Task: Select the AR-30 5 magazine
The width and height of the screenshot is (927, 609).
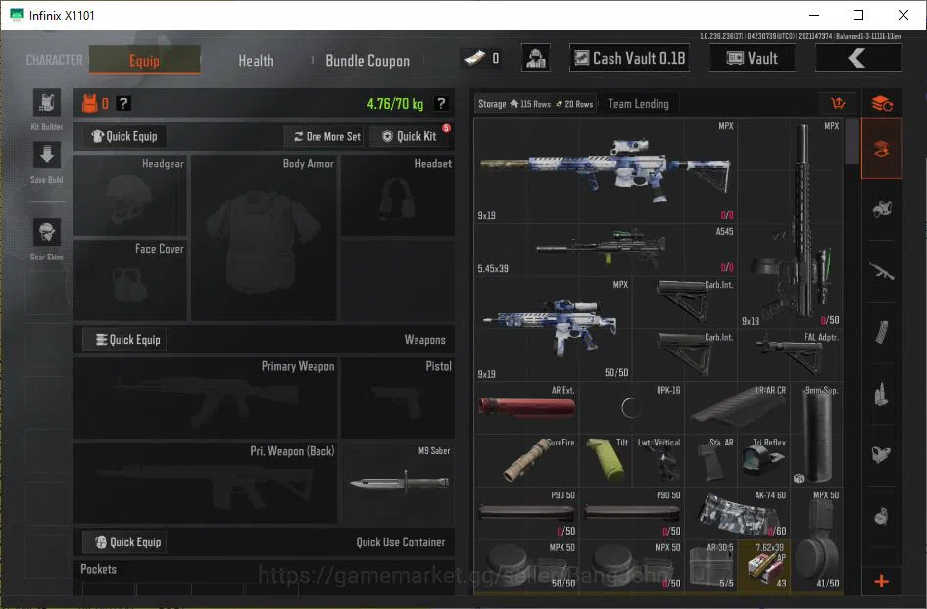Action: pos(711,567)
